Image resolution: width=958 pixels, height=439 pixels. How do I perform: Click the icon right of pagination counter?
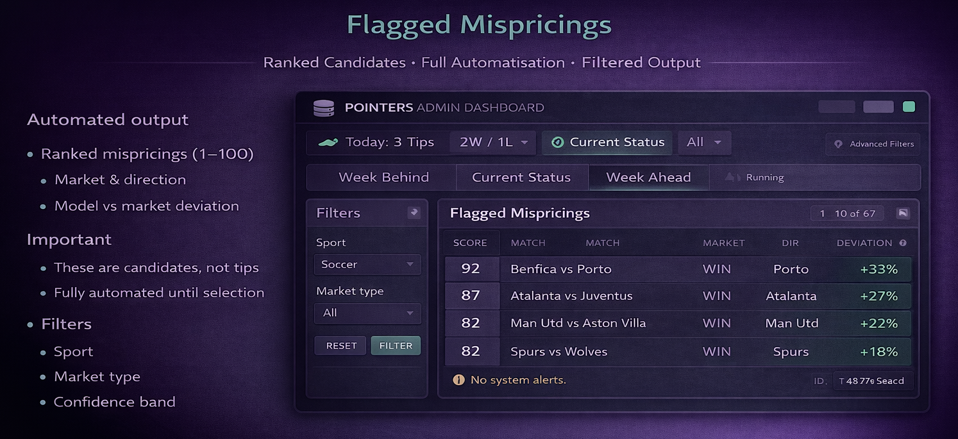pyautogui.click(x=903, y=213)
